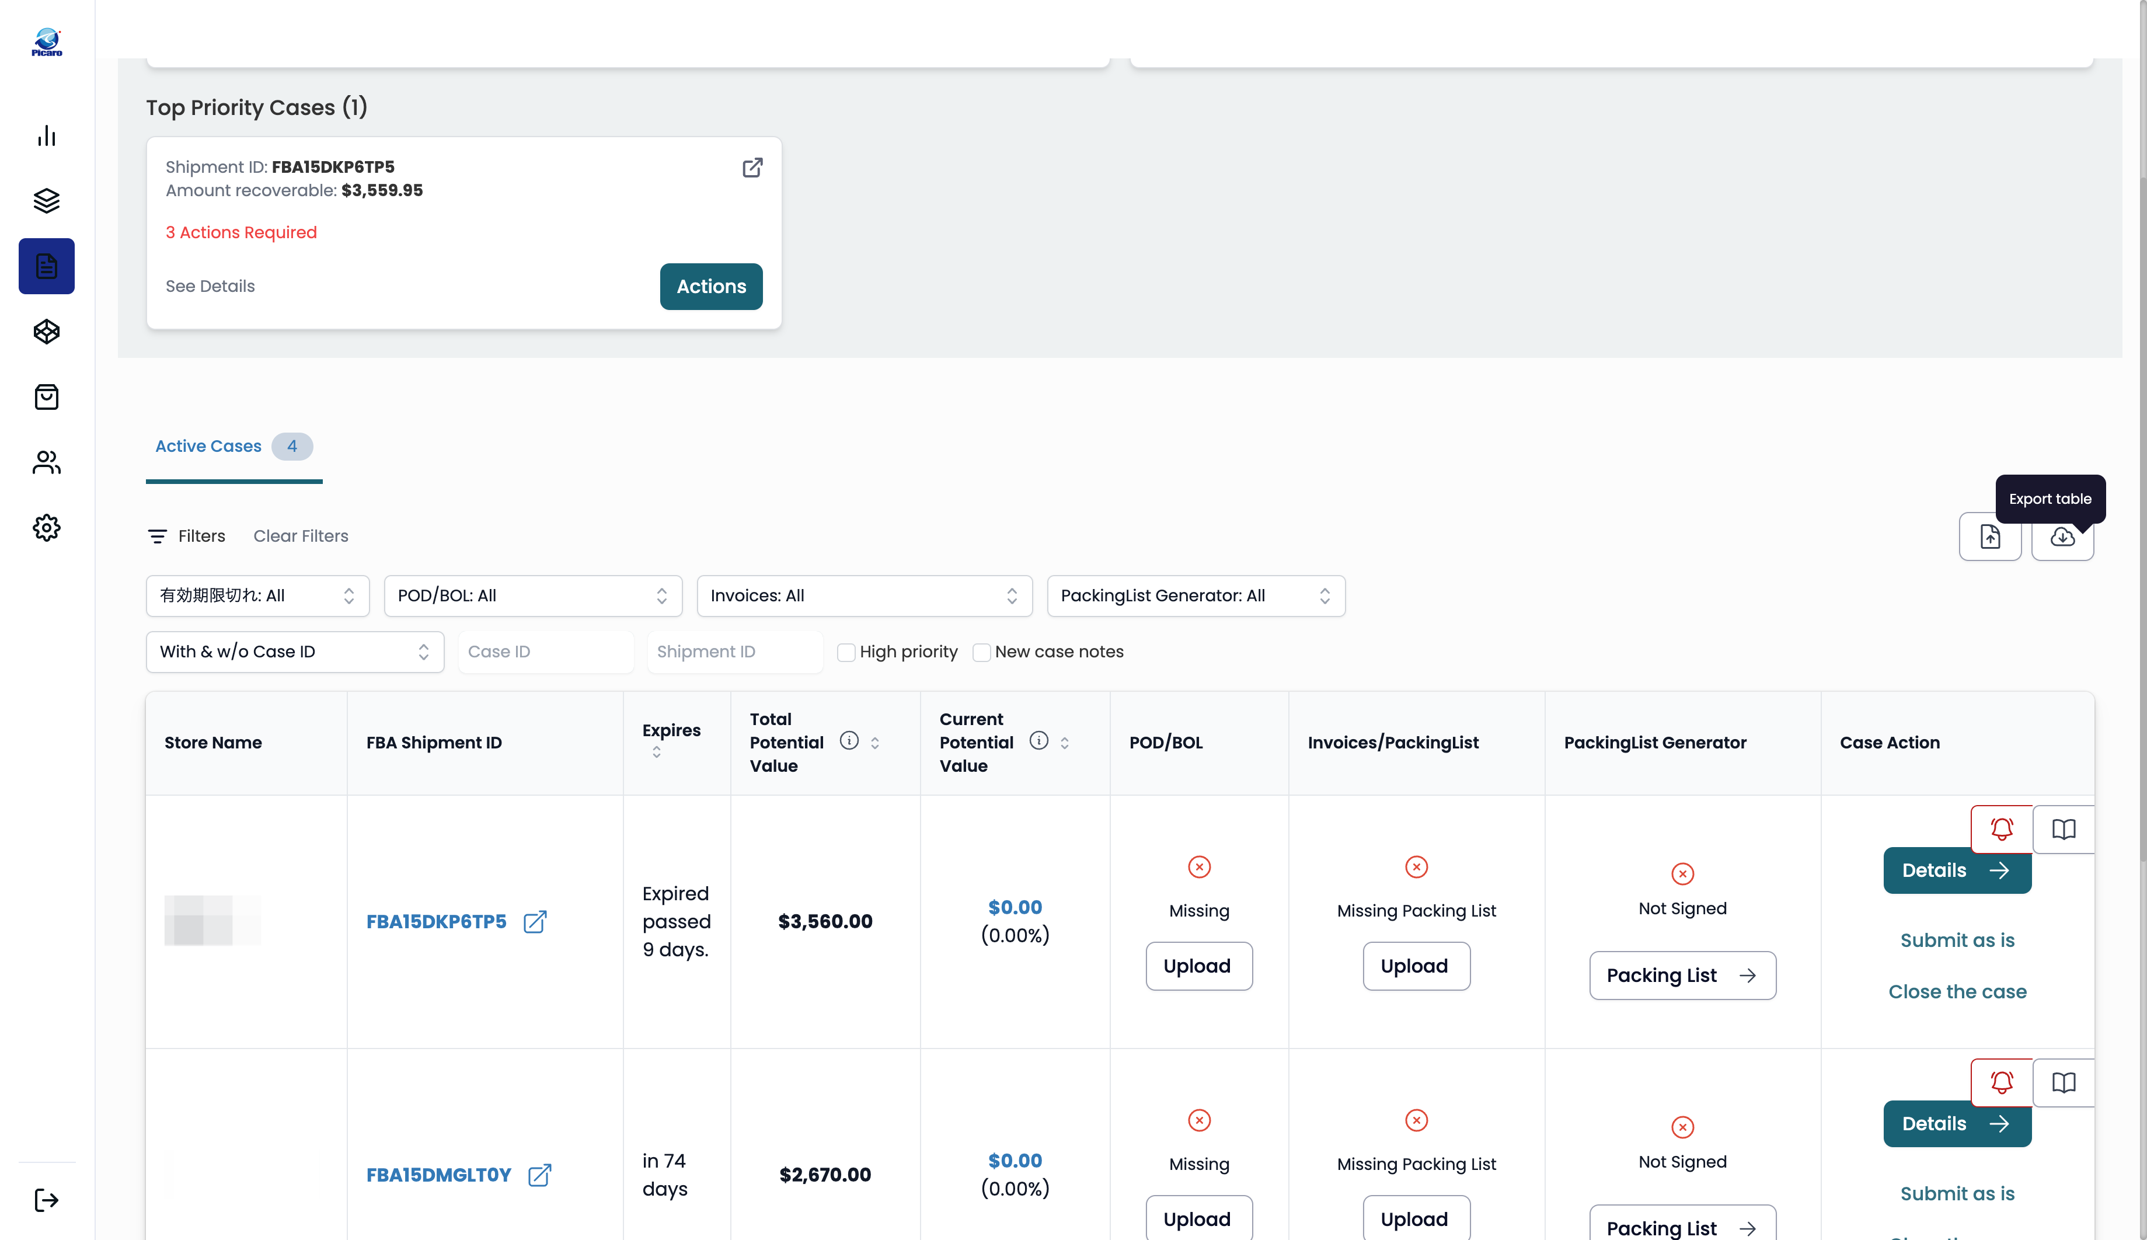Open the stacked layers sidebar icon

coord(47,201)
